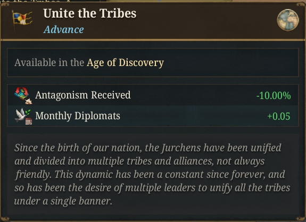This screenshot has height=222, width=306.
Task: Select the Unite the Tribes title
Action: [90, 14]
